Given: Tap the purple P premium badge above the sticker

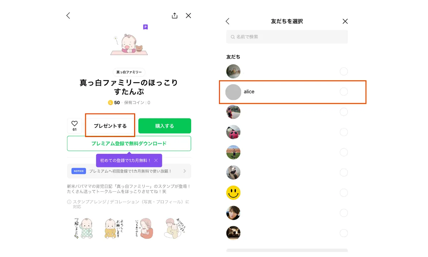Looking at the screenshot, I should (145, 27).
